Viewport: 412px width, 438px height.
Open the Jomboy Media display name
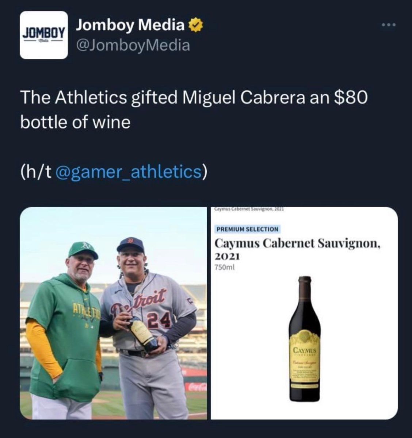(130, 25)
